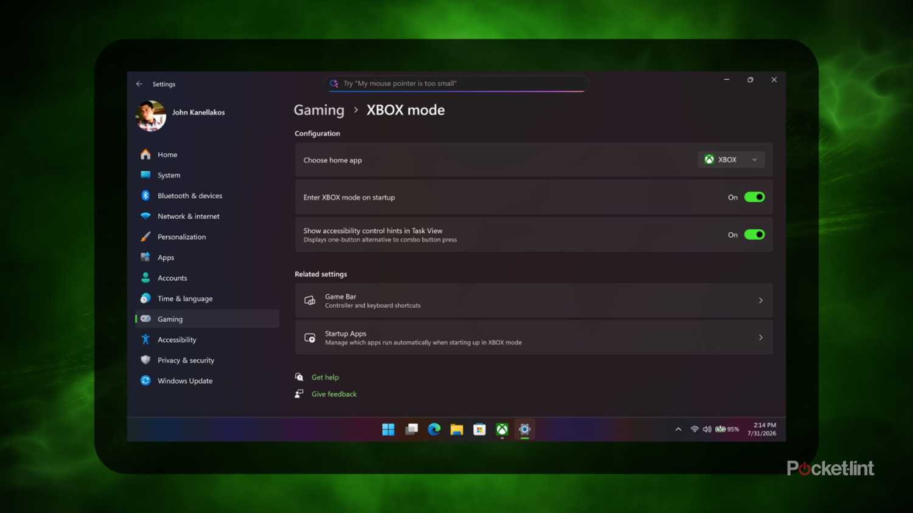This screenshot has width=913, height=513.
Task: Click the Gaming controller icon
Action: [145, 318]
